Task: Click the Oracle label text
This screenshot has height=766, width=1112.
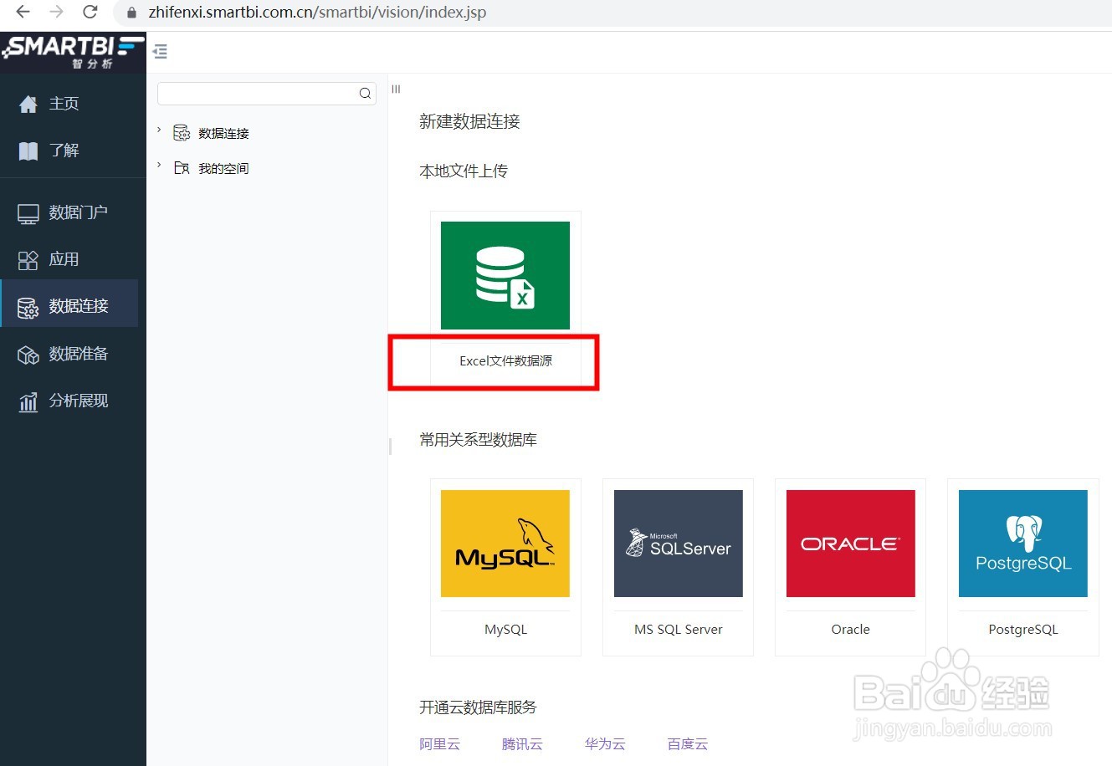Action: (x=851, y=630)
